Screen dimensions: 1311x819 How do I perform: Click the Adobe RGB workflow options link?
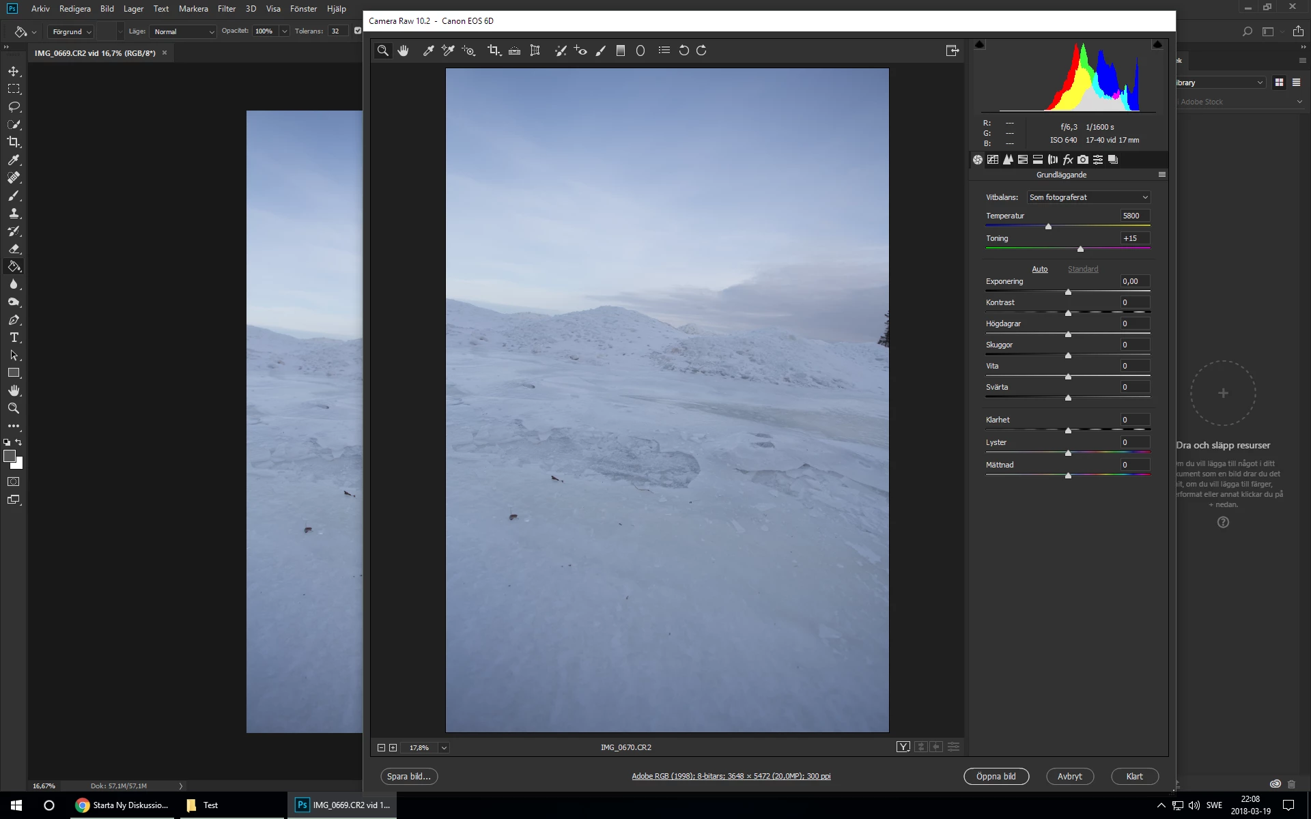[x=731, y=776]
